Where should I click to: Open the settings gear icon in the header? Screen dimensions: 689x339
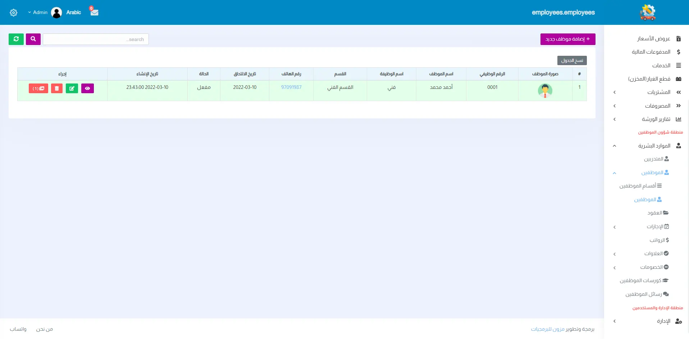pyautogui.click(x=14, y=13)
